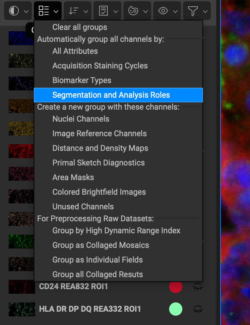Click the funnel filter icon
This screenshot has width=250, height=325.
193,11
